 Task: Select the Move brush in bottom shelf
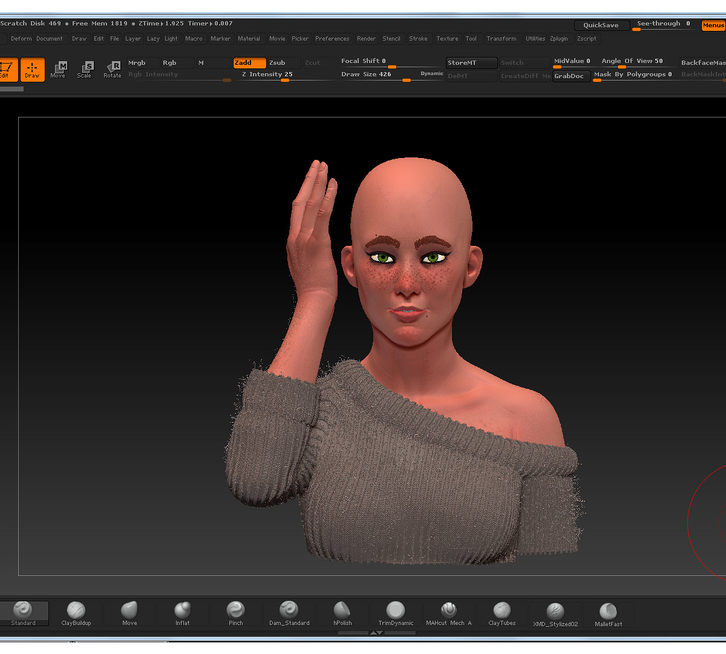129,613
